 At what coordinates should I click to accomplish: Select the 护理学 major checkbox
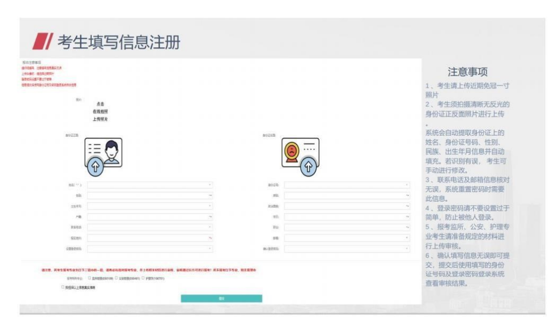[x=143, y=278]
